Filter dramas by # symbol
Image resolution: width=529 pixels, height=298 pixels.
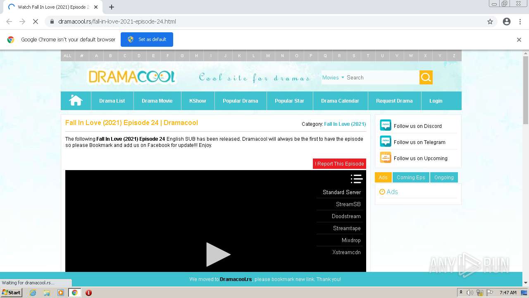click(x=82, y=55)
